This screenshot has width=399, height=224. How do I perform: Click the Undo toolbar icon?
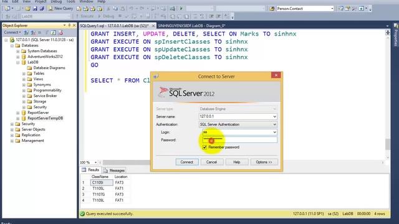[x=132, y=9]
